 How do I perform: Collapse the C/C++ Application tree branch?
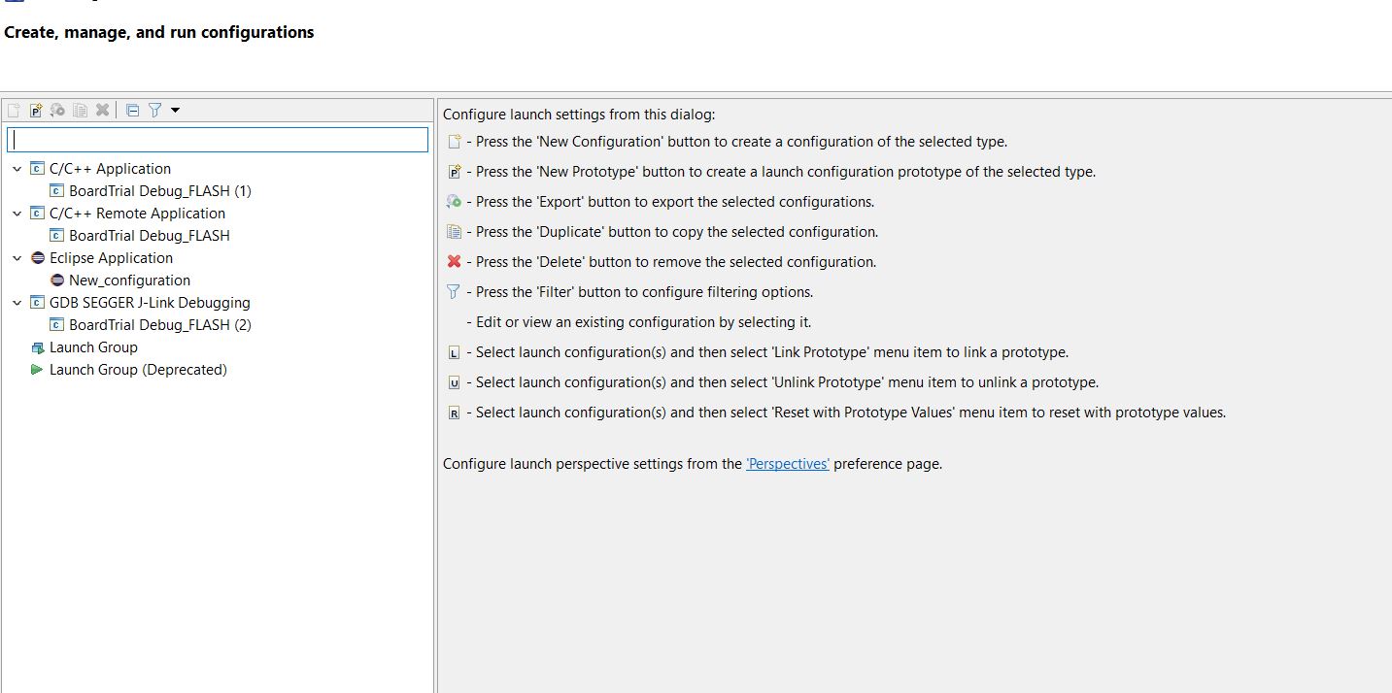16,168
